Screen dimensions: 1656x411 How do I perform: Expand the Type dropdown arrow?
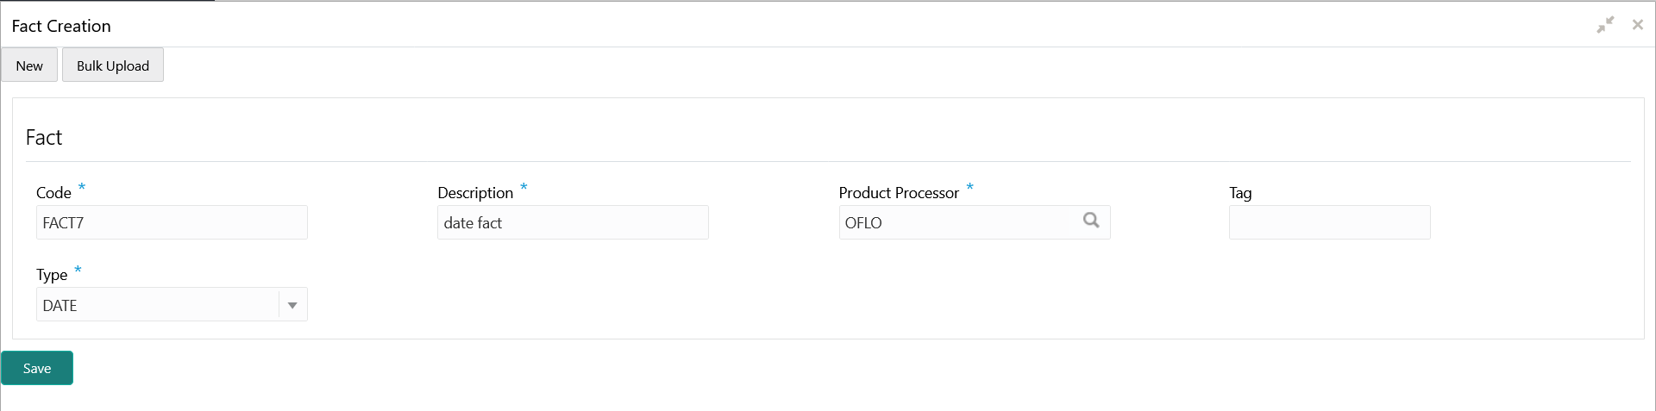(292, 305)
